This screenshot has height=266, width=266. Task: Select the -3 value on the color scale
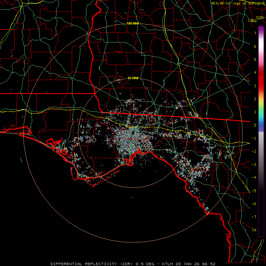coord(254,165)
